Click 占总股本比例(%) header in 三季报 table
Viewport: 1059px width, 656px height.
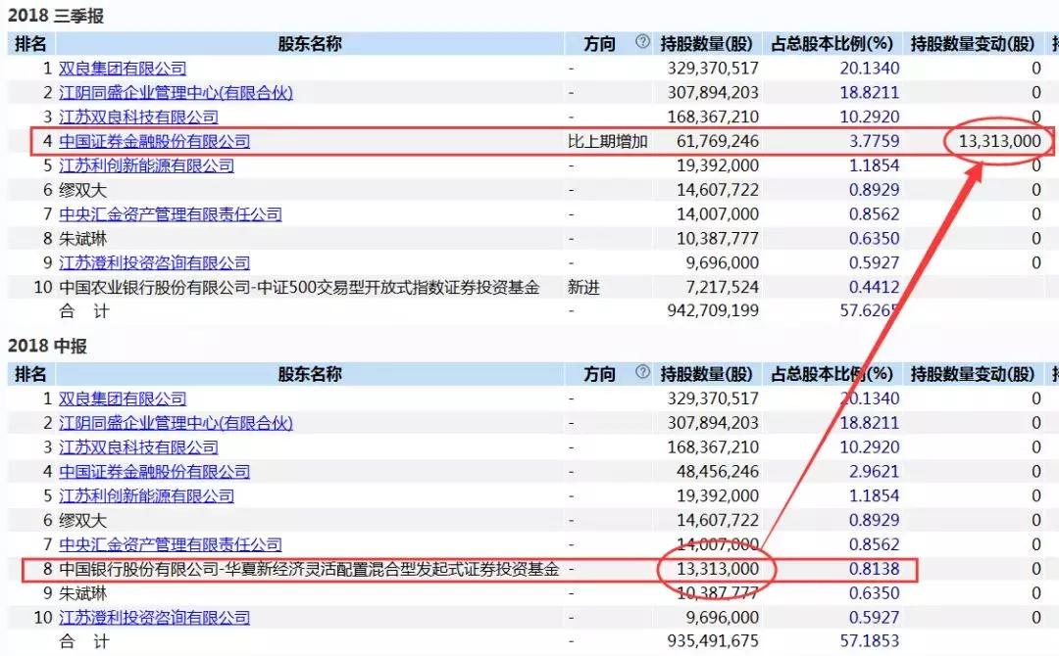click(x=832, y=44)
